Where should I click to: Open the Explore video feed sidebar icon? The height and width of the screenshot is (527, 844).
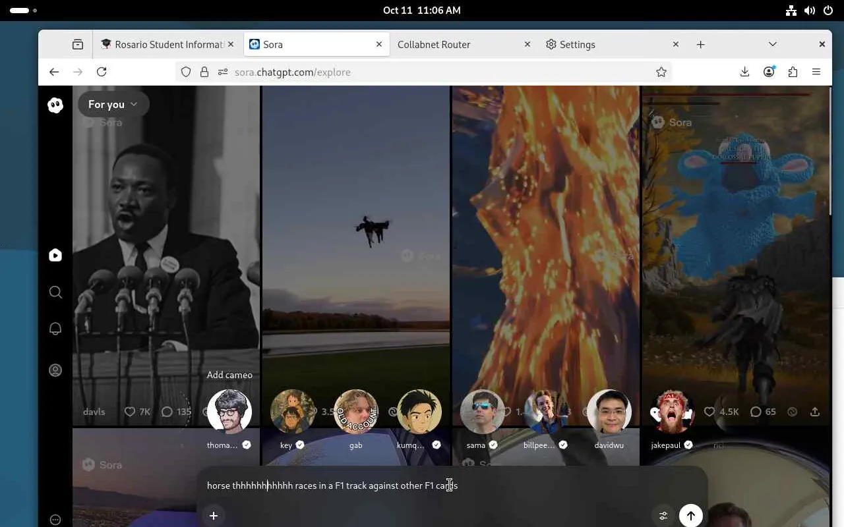tap(55, 256)
